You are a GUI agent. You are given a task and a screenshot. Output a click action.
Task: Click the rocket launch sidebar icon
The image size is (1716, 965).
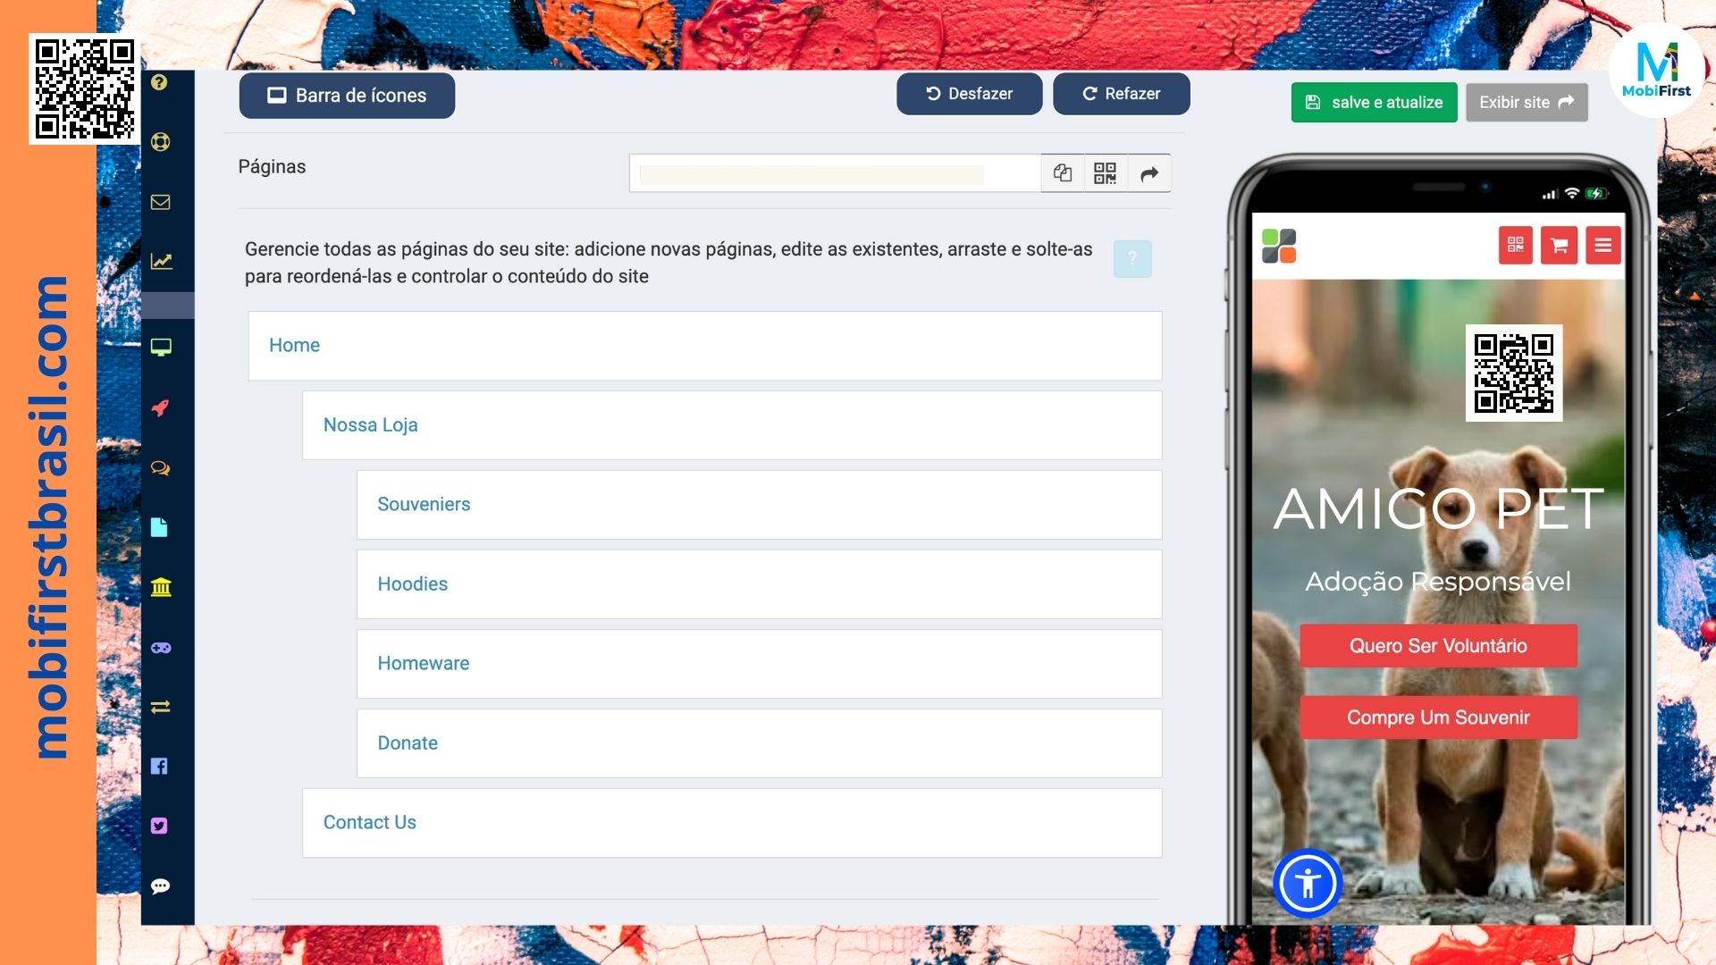tap(160, 408)
